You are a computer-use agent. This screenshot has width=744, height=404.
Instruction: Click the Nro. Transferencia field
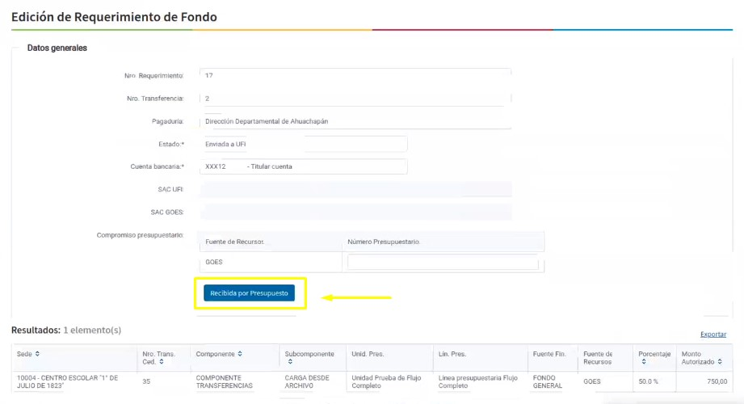point(355,99)
